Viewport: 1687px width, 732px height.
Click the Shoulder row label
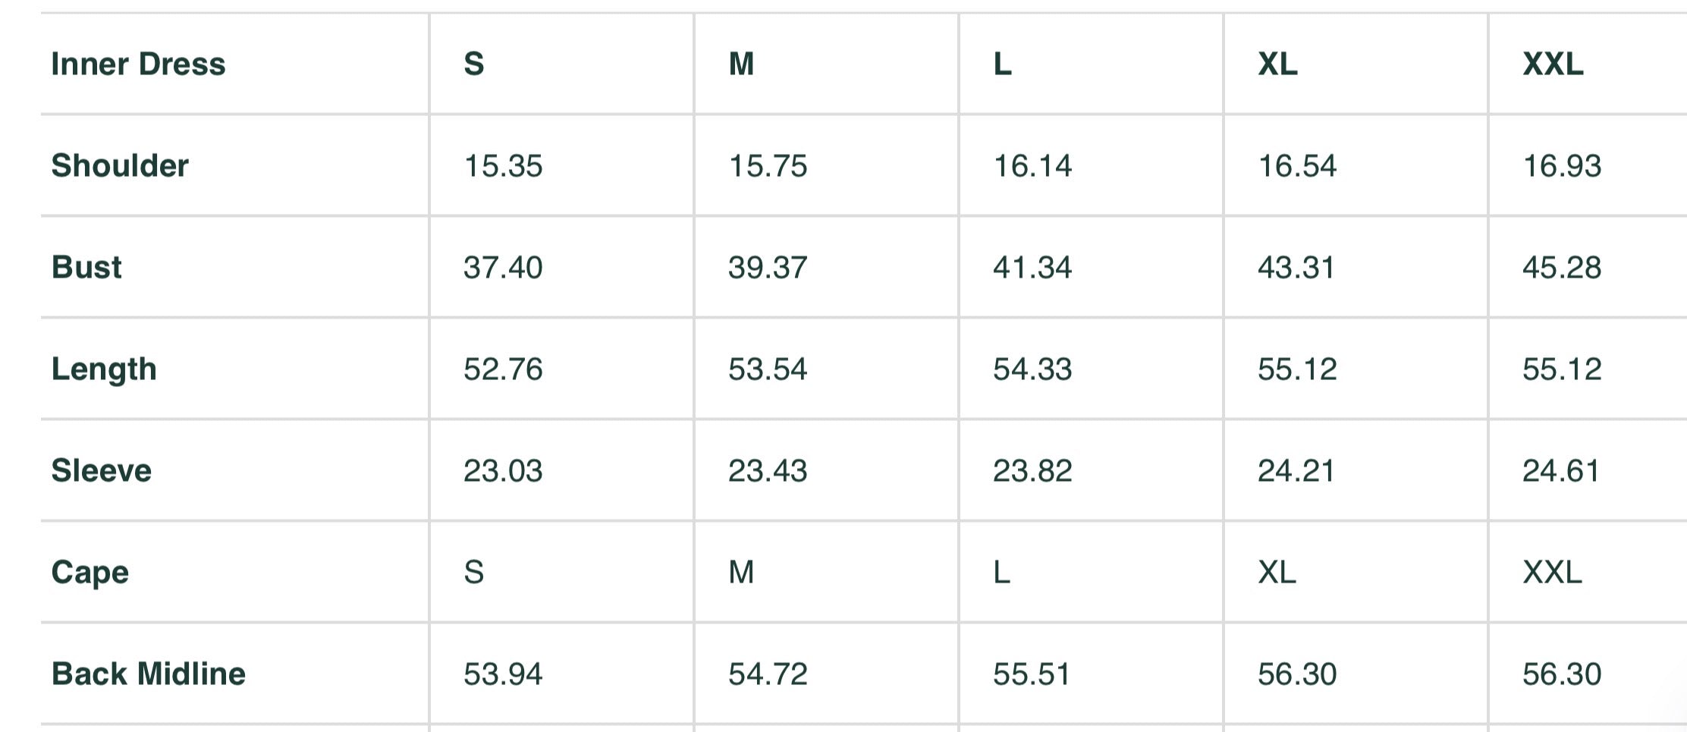click(x=120, y=165)
